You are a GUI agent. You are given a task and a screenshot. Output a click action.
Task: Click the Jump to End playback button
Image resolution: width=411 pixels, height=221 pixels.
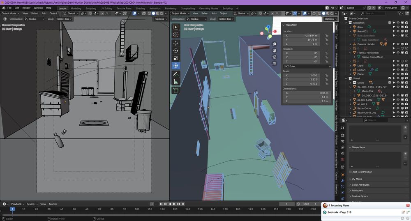183,204
